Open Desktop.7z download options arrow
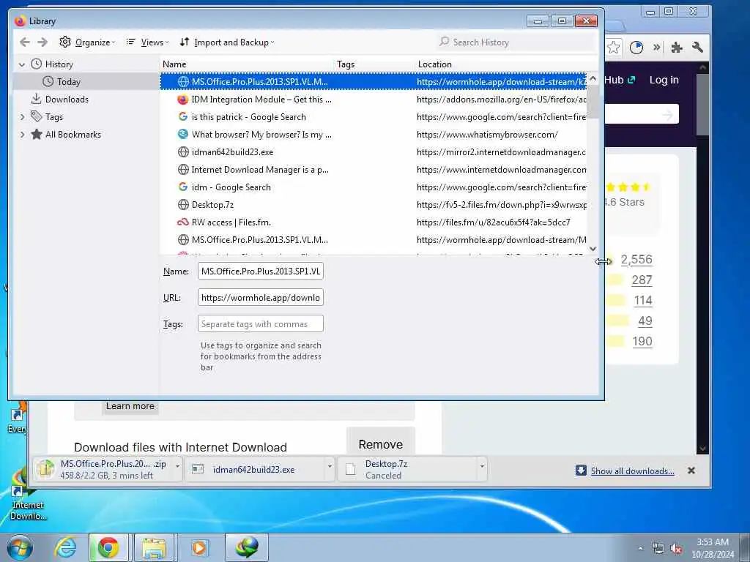Image resolution: width=750 pixels, height=562 pixels. 482,466
